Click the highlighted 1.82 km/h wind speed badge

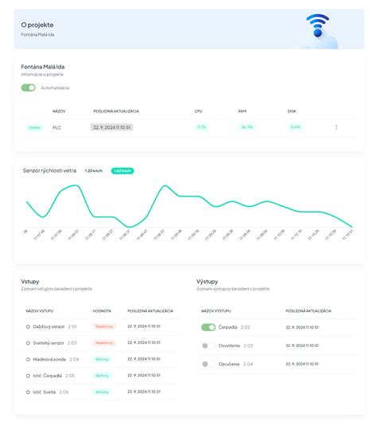[x=122, y=170]
